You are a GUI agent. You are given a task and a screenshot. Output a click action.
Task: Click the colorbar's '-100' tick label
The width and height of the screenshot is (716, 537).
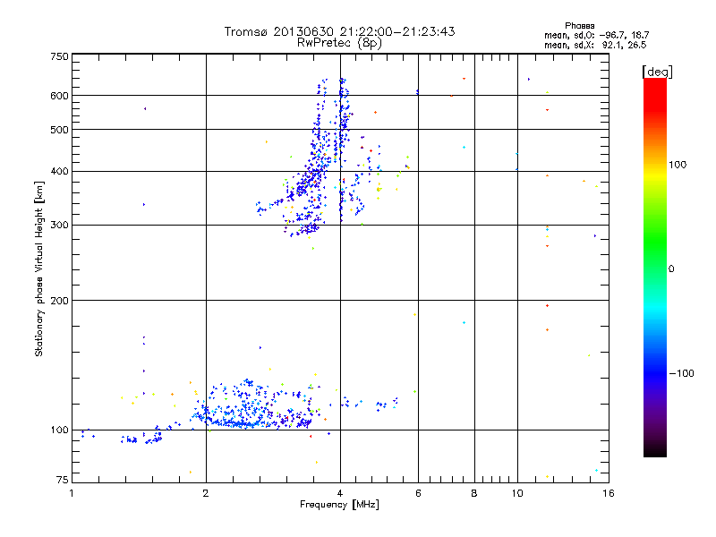[681, 373]
